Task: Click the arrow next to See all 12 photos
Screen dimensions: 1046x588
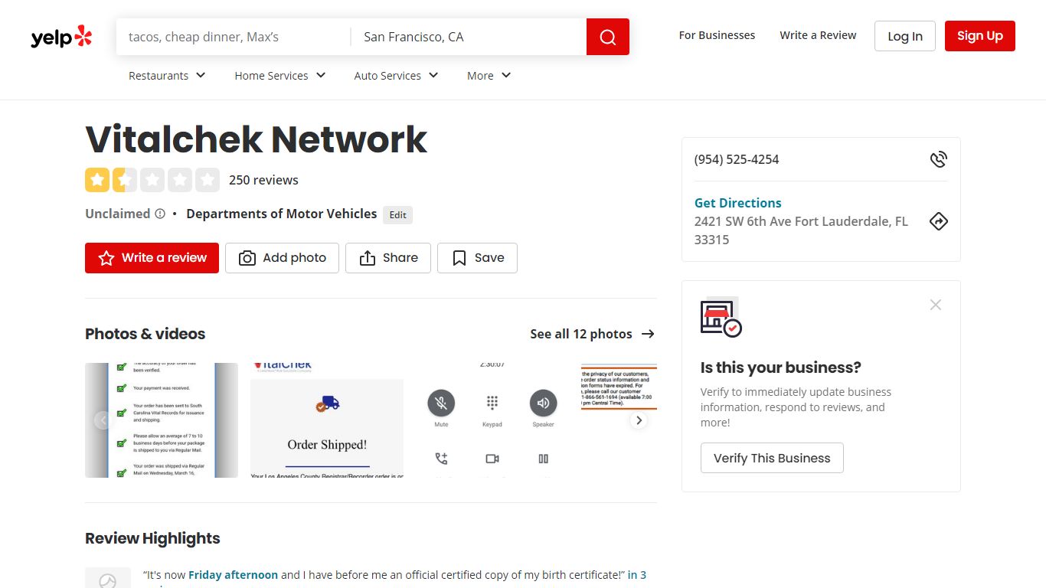Action: coord(648,334)
